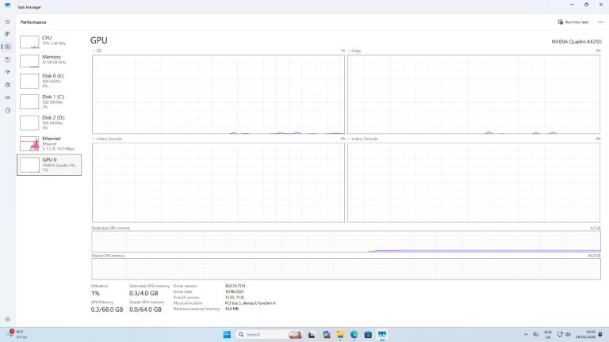Click the taskbar Search box

pyautogui.click(x=264, y=335)
